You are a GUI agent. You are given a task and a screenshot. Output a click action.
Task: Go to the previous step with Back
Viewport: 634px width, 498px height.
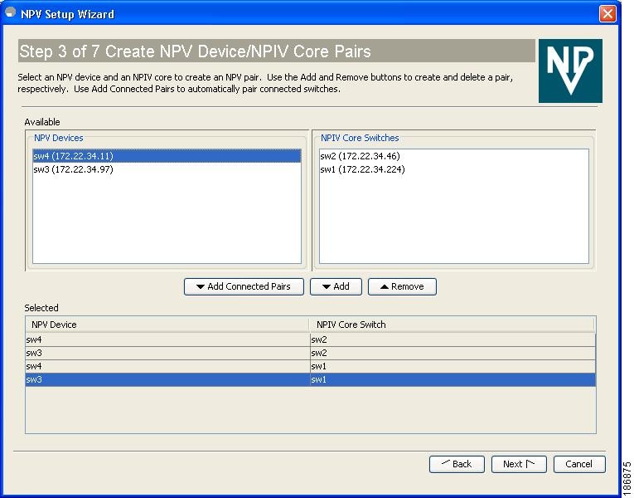pos(457,464)
